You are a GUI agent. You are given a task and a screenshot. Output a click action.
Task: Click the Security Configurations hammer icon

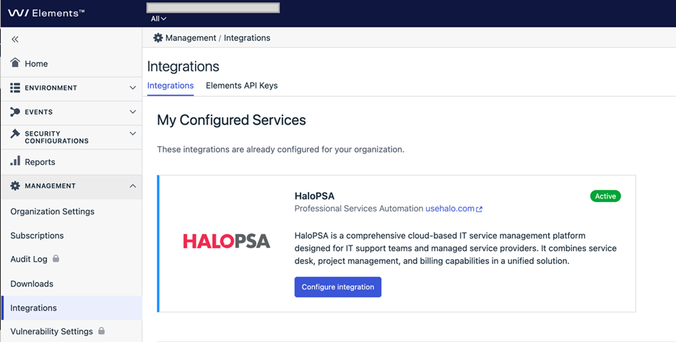(x=15, y=134)
